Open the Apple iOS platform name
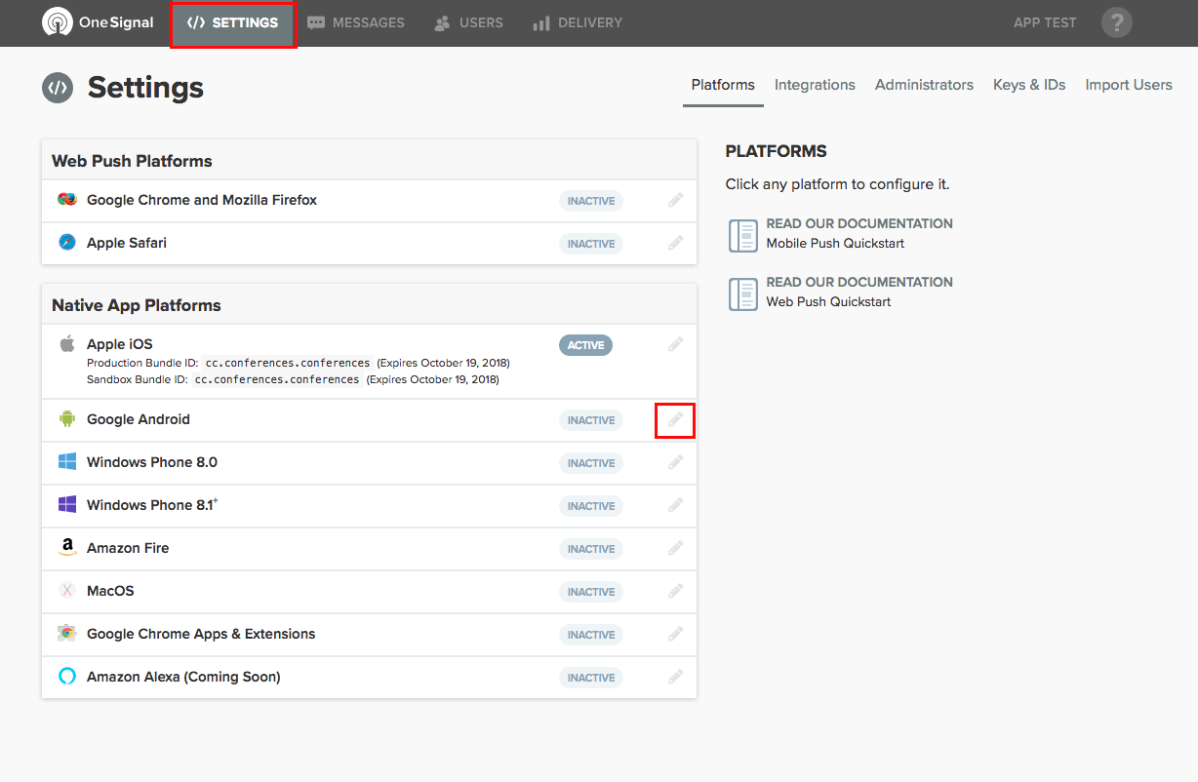Viewport: 1198px width, 782px height. [x=120, y=344]
